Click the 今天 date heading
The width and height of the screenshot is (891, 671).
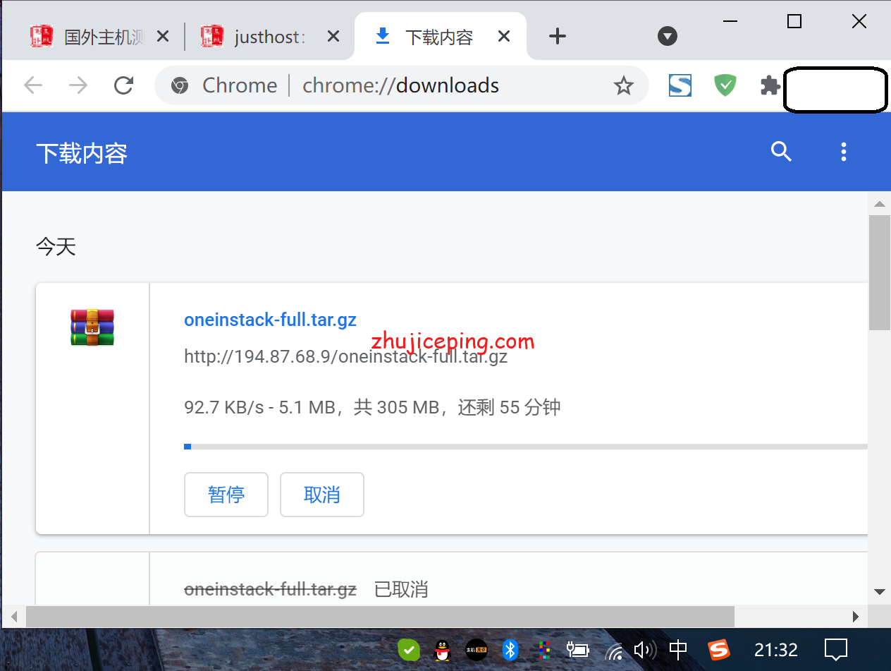click(x=56, y=247)
